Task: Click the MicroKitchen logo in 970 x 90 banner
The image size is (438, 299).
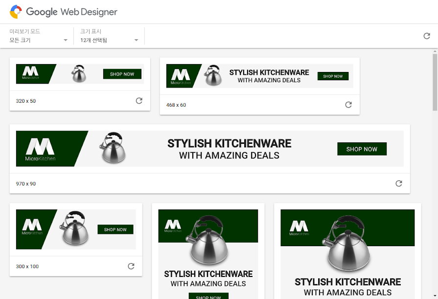Action: 40,149
